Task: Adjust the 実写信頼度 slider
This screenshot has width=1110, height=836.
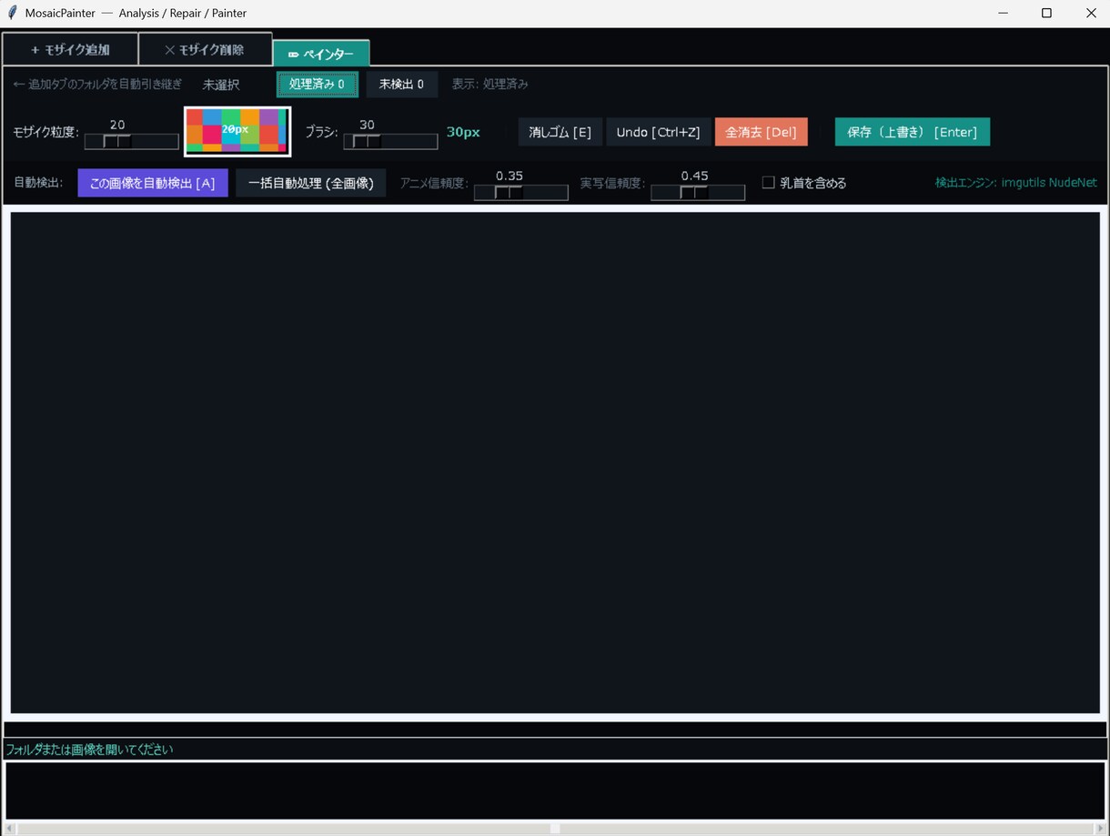Action: click(698, 193)
